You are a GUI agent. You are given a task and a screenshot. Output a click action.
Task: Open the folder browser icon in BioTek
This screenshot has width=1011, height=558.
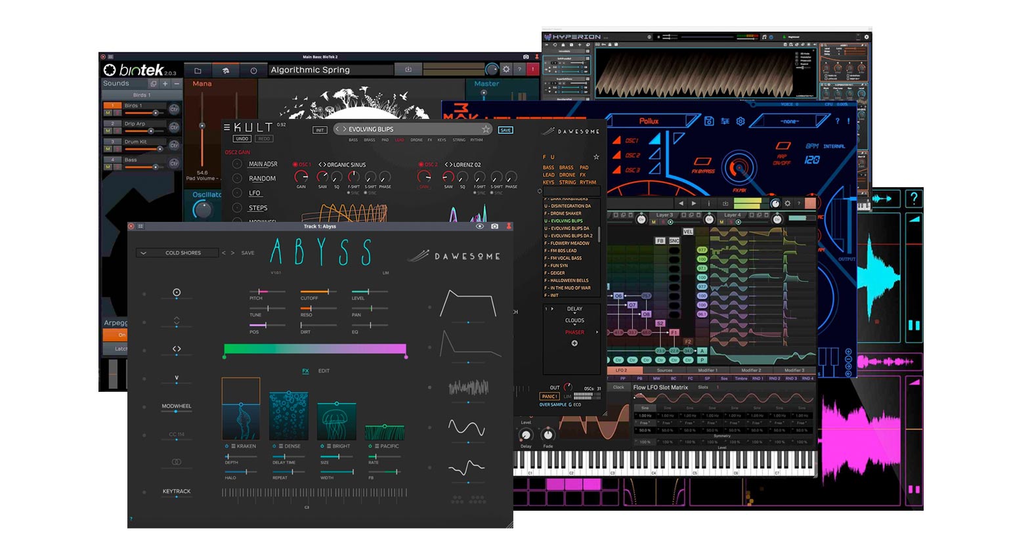tap(198, 70)
